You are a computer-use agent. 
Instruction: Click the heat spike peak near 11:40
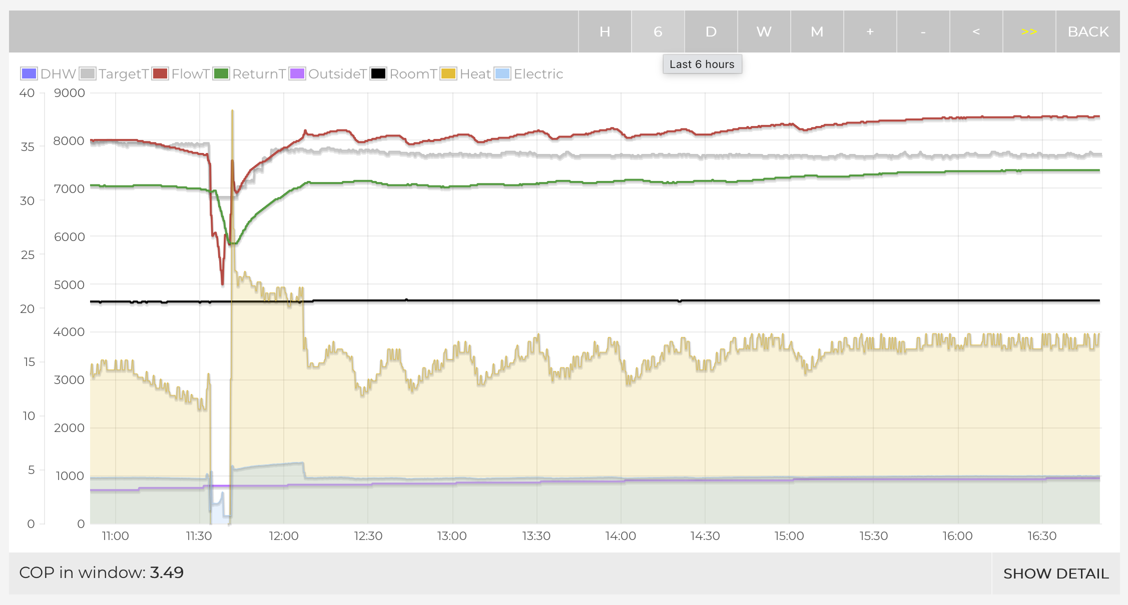(x=232, y=111)
